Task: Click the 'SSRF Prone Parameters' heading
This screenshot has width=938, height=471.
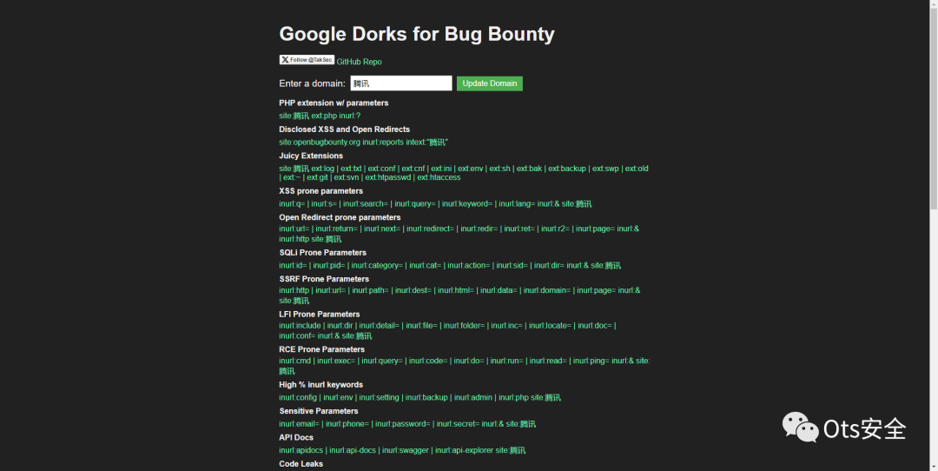Action: pos(324,279)
